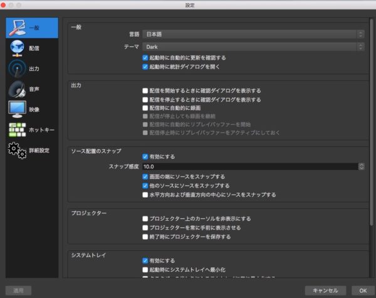Click the キャンセル button
The image size is (376, 298).
(325, 290)
